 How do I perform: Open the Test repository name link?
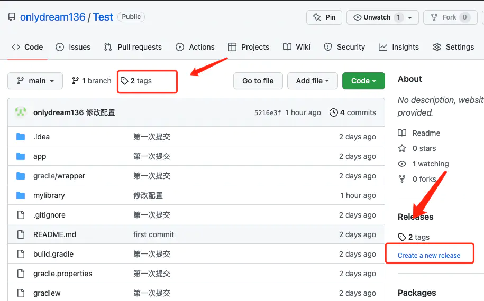(x=103, y=17)
